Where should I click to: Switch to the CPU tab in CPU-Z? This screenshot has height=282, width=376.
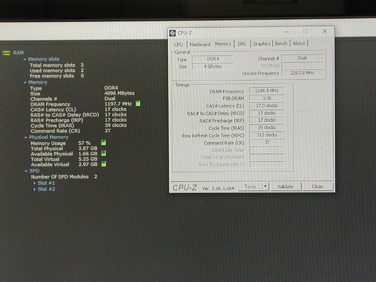[x=178, y=44]
